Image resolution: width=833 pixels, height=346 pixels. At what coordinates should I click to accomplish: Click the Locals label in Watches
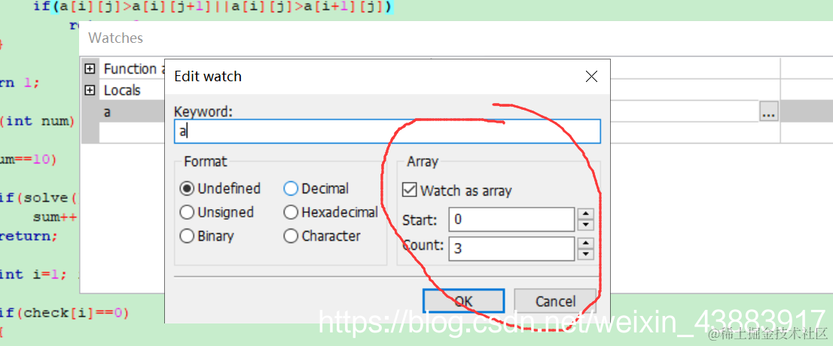click(x=122, y=90)
